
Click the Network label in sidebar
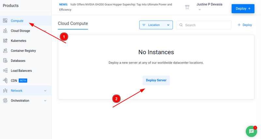tap(17, 91)
